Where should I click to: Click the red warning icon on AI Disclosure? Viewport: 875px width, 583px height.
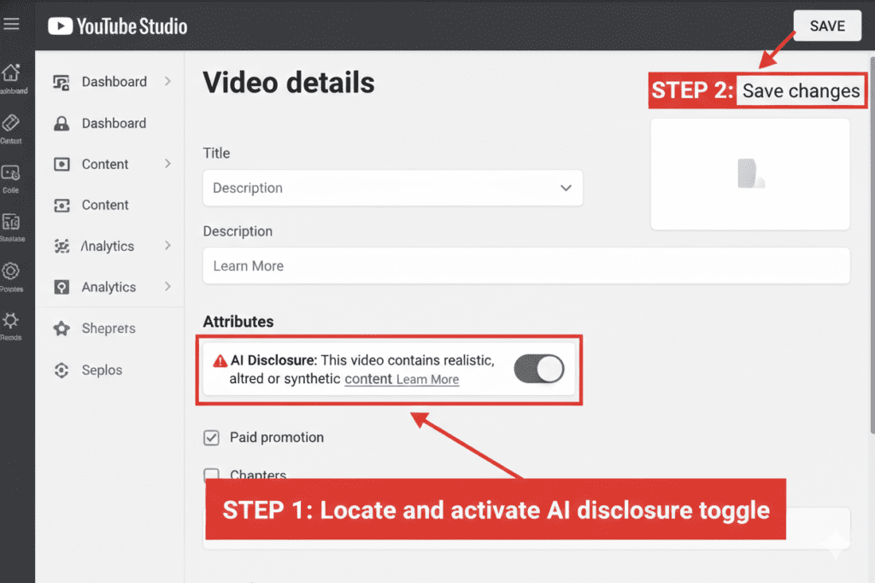click(x=220, y=361)
